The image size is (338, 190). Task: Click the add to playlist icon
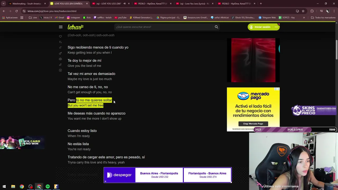pyautogui.click(x=60, y=42)
